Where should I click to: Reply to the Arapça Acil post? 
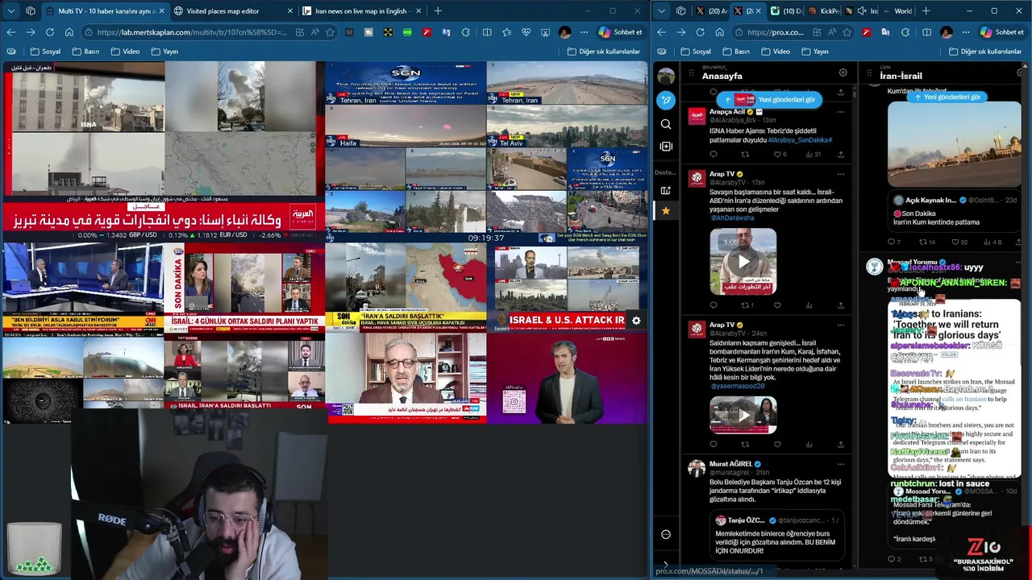(x=713, y=154)
